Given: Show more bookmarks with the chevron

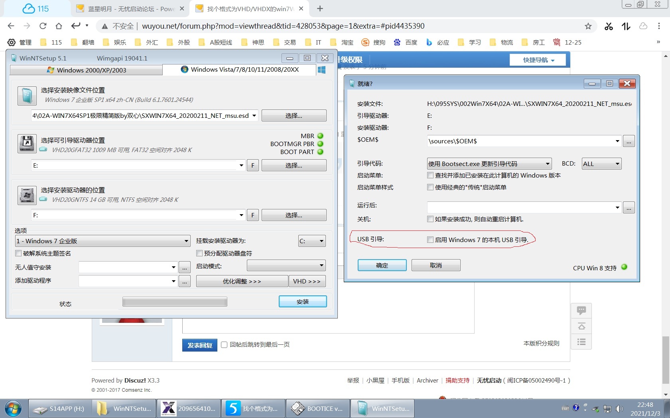Looking at the screenshot, I should pyautogui.click(x=658, y=42).
